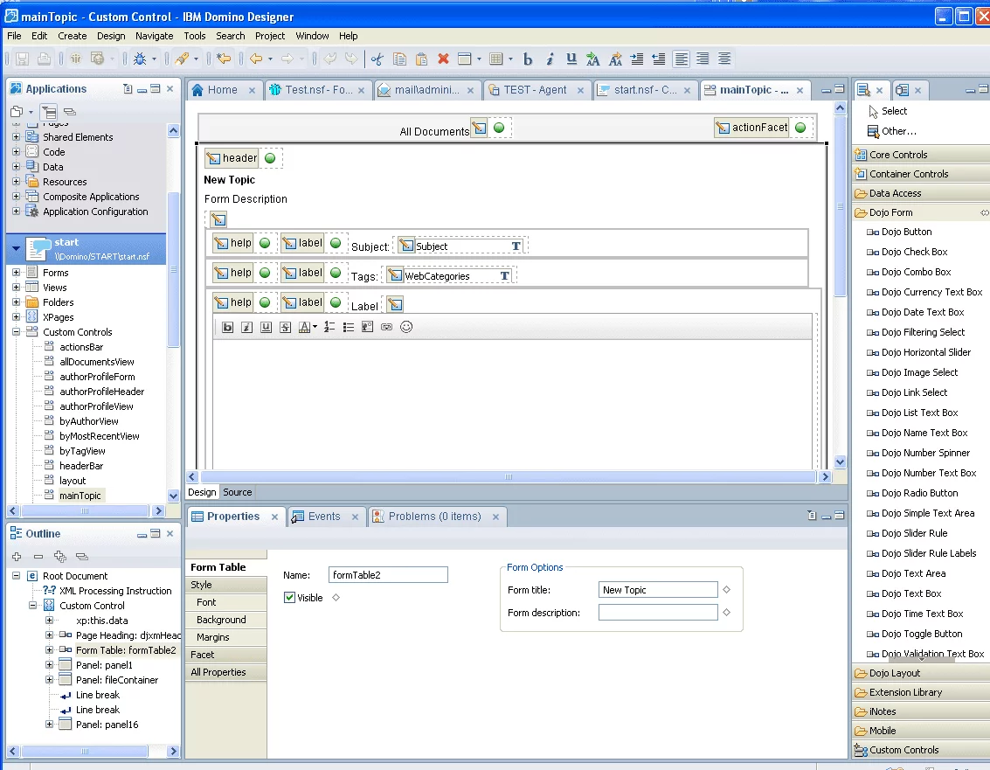990x770 pixels.
Task: Open the Events tab
Action: pyautogui.click(x=323, y=517)
